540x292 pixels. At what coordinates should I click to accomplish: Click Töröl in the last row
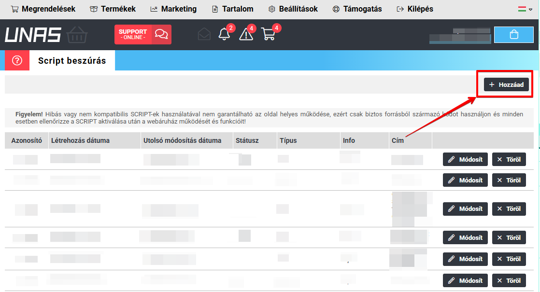[509, 280]
